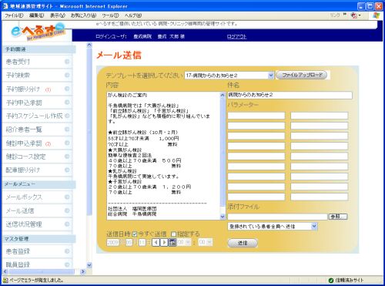This screenshot has width=385, height=286.
Task: Click the message body scrollbar down arrow
Action: point(223,217)
